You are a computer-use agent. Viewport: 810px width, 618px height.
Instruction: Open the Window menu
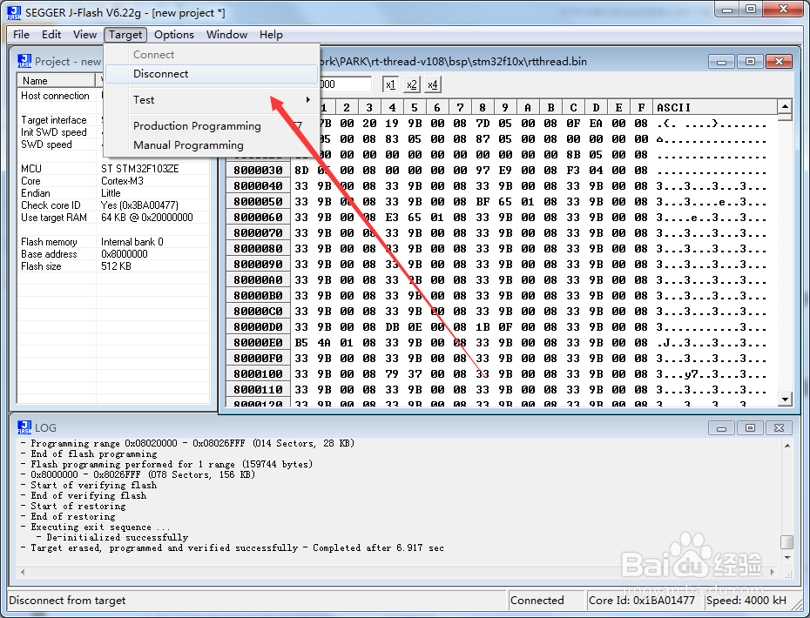[x=226, y=35]
